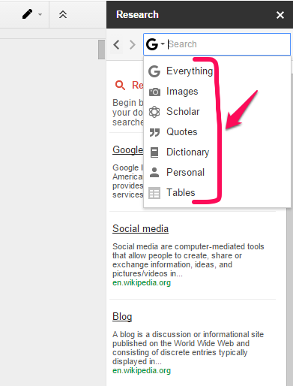Screen dimensions: 293x386
Task: Open the Social media result link
Action: coord(140,229)
